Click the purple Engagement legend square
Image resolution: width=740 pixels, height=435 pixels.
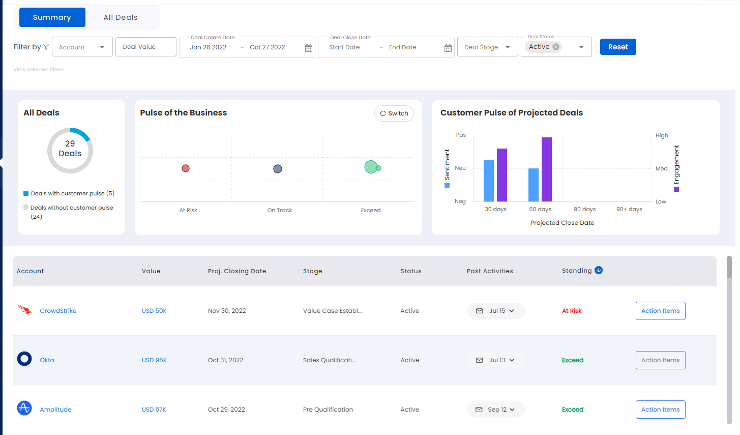click(676, 189)
